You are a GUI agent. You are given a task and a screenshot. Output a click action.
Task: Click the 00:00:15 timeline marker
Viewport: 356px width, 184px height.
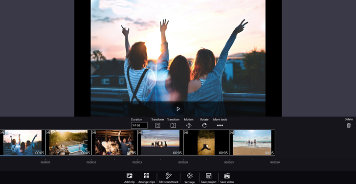(137, 162)
